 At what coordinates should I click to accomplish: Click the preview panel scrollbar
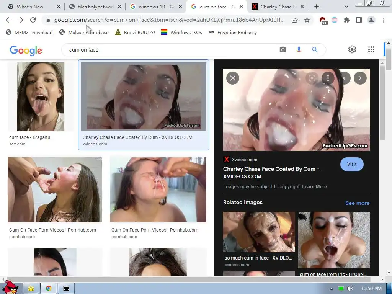pos(382,103)
